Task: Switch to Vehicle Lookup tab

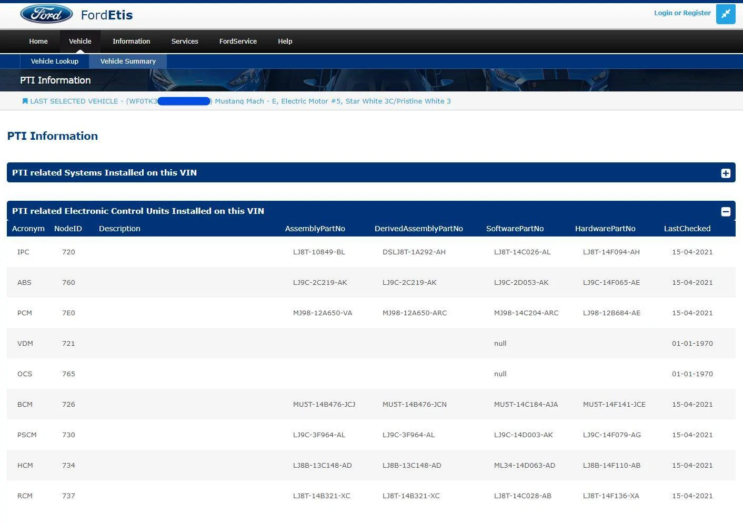Action: tap(55, 61)
